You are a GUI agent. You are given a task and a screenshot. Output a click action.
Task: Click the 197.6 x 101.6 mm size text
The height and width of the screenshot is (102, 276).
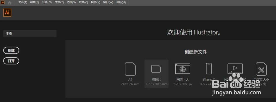coord(157,84)
